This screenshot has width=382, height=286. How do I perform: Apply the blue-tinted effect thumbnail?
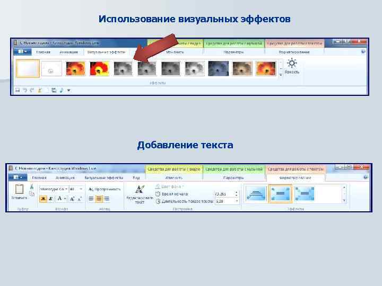tap(219, 68)
